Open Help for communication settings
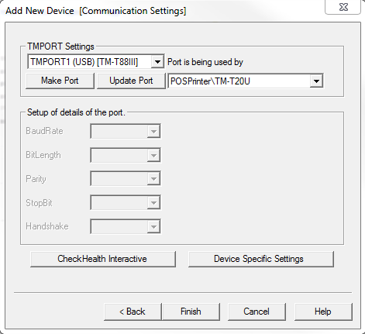The image size is (365, 334). 323,312
